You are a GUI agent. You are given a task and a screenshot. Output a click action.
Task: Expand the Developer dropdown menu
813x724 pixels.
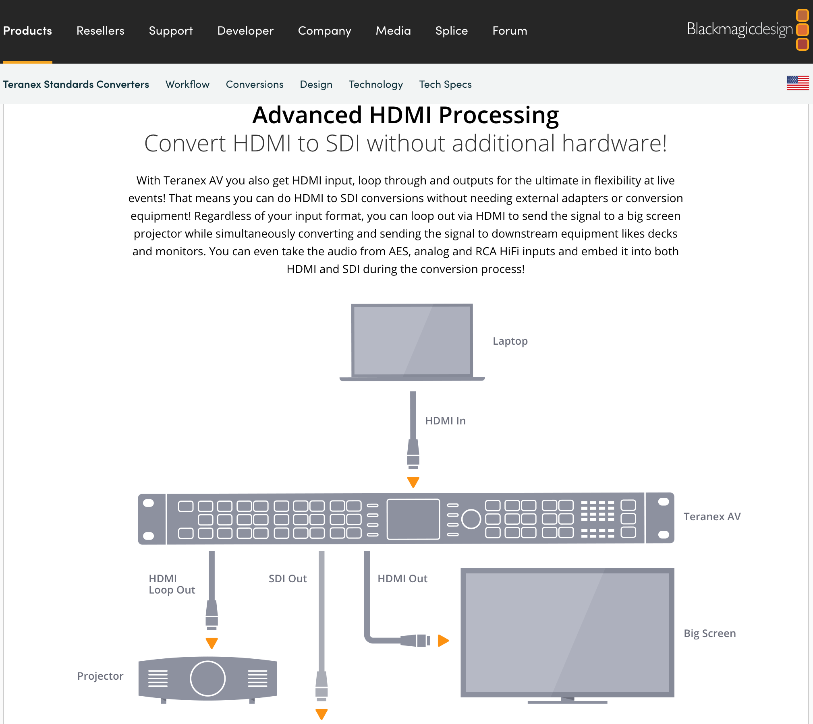pyautogui.click(x=245, y=31)
